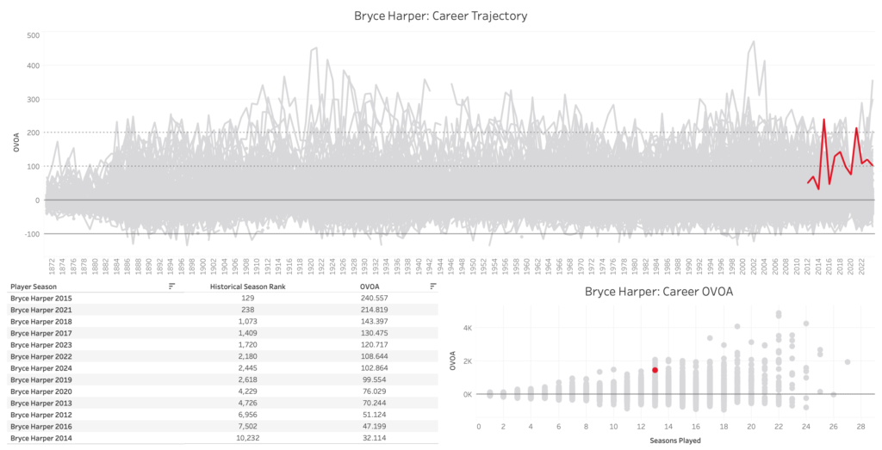Click the lone gray dot at 27 seasons played
Viewport: 882px width, 450px height.
coord(848,361)
